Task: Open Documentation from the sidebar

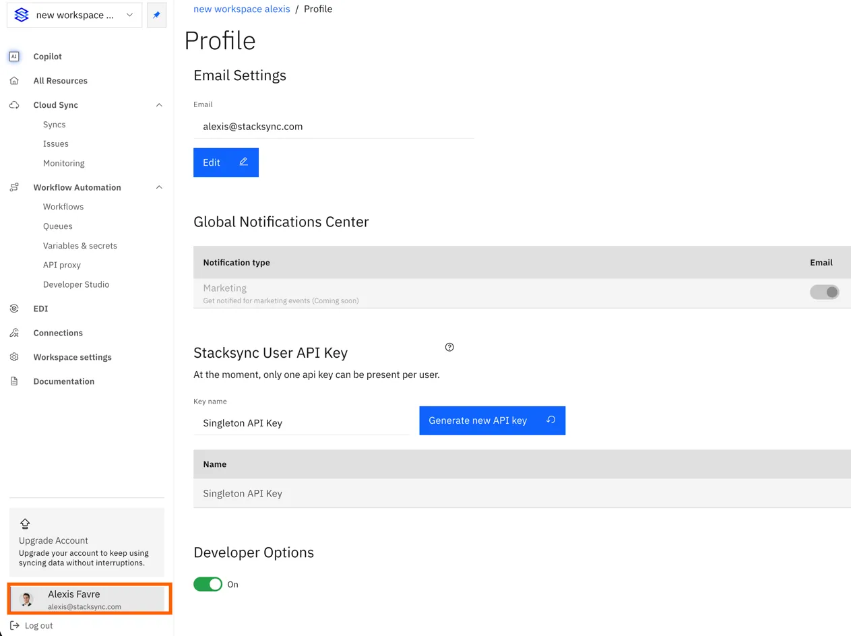Action: point(64,381)
